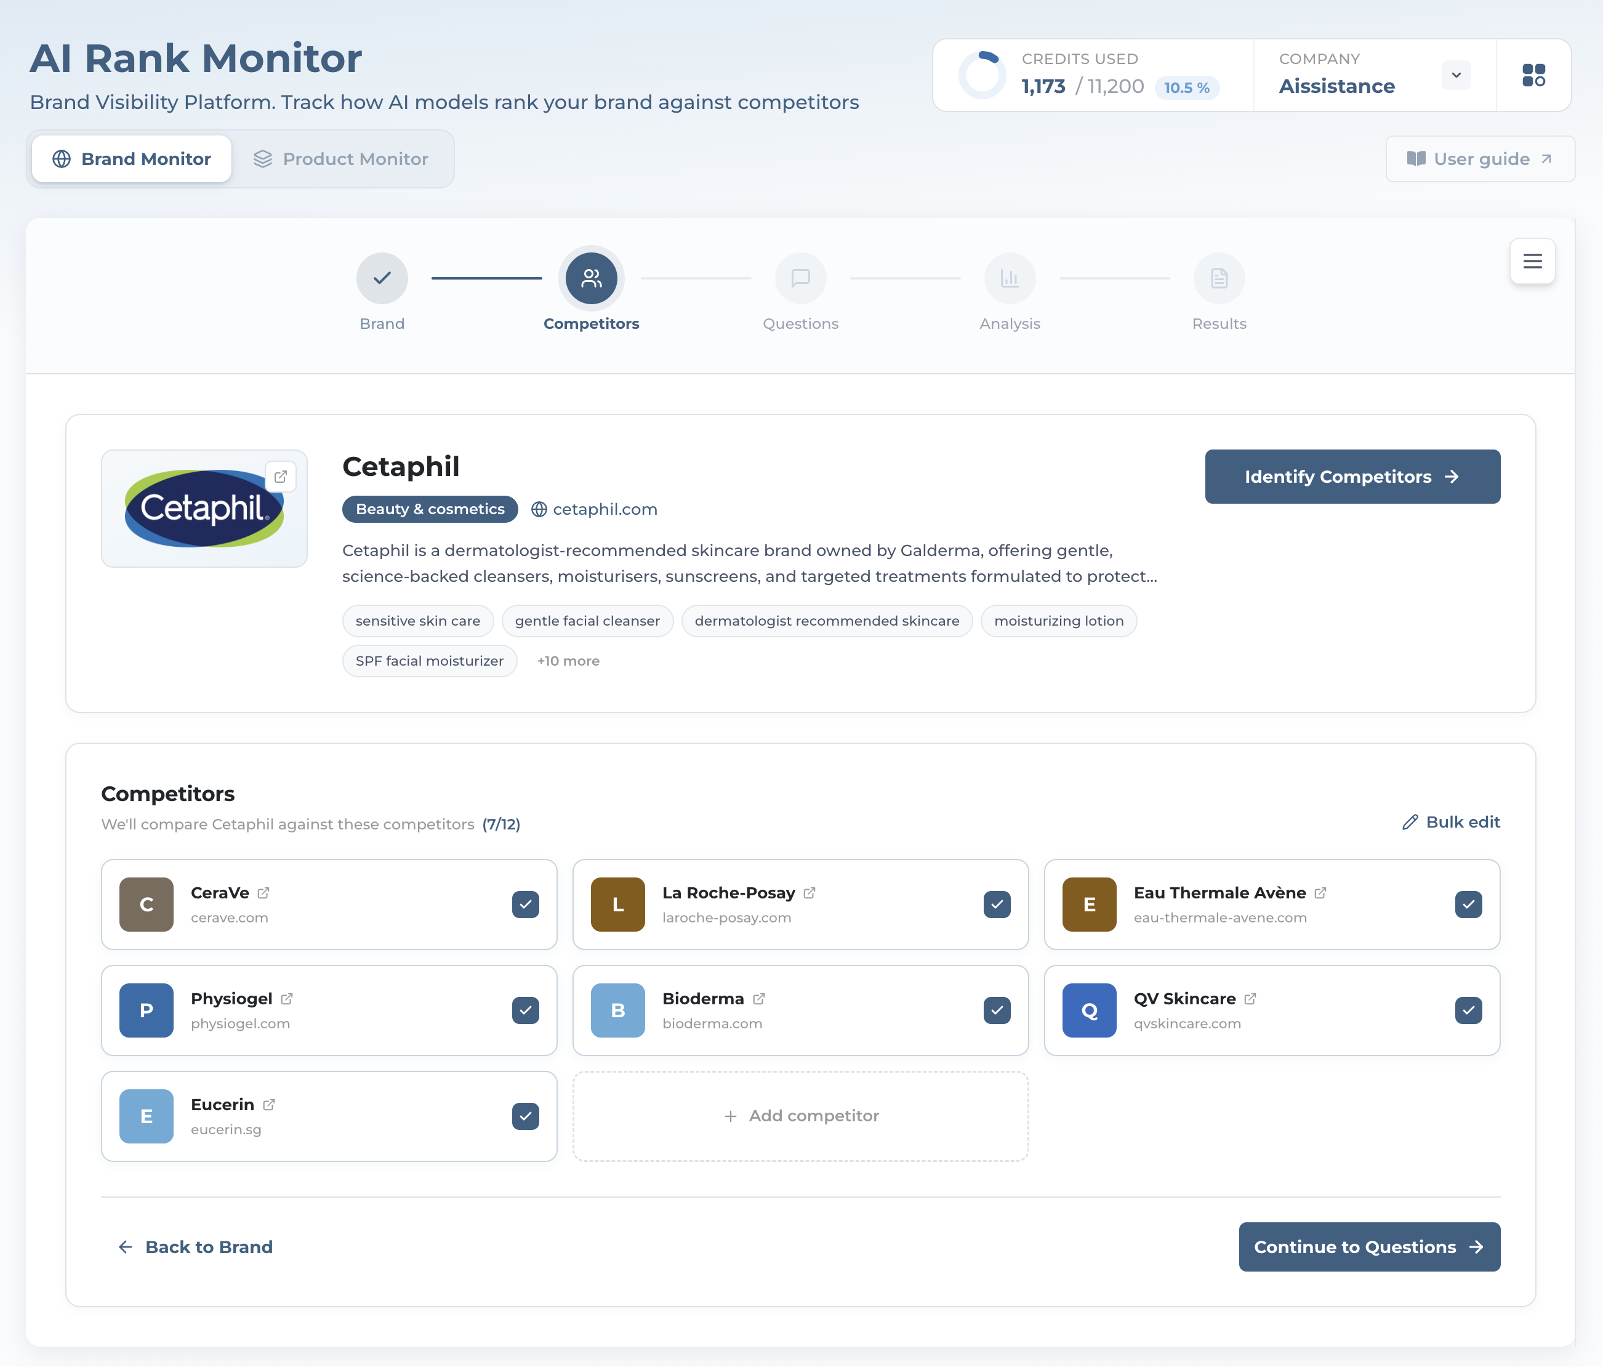The width and height of the screenshot is (1603, 1367).
Task: Click the Analysis step chart icon
Action: 1010,278
